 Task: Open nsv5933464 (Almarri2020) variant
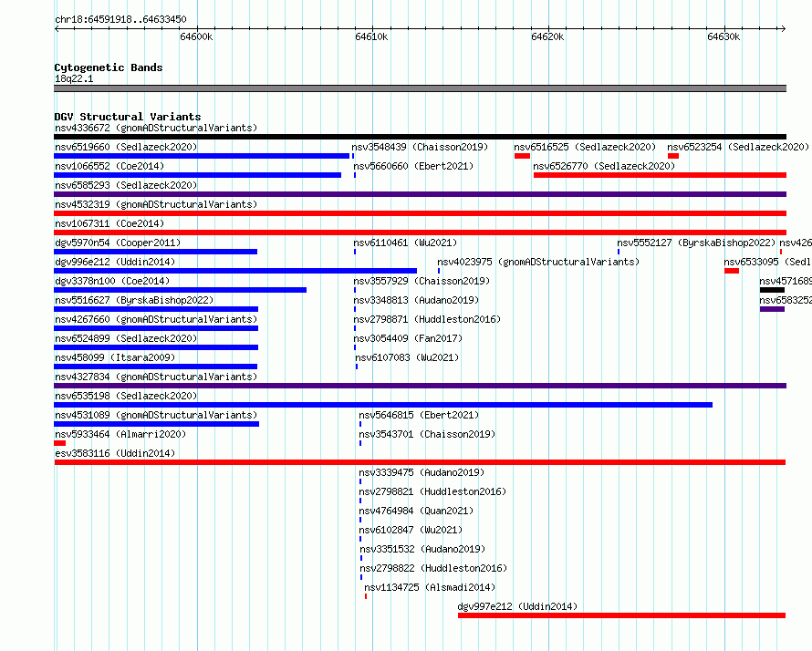tap(120, 434)
